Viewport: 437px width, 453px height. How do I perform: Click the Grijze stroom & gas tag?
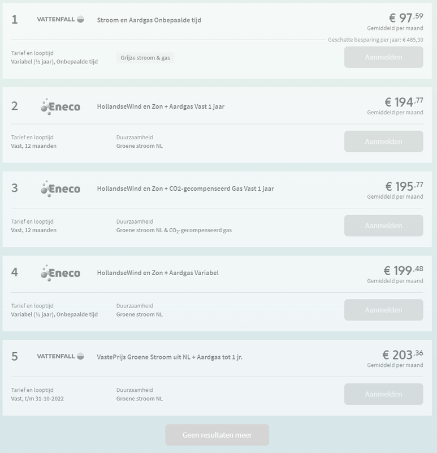[146, 58]
